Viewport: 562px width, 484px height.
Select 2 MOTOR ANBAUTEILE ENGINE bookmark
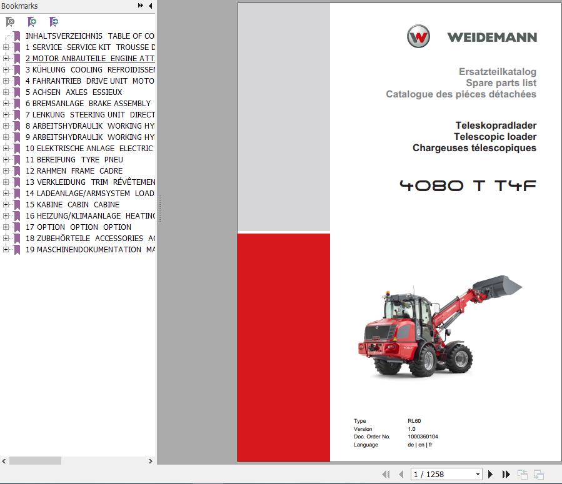90,58
